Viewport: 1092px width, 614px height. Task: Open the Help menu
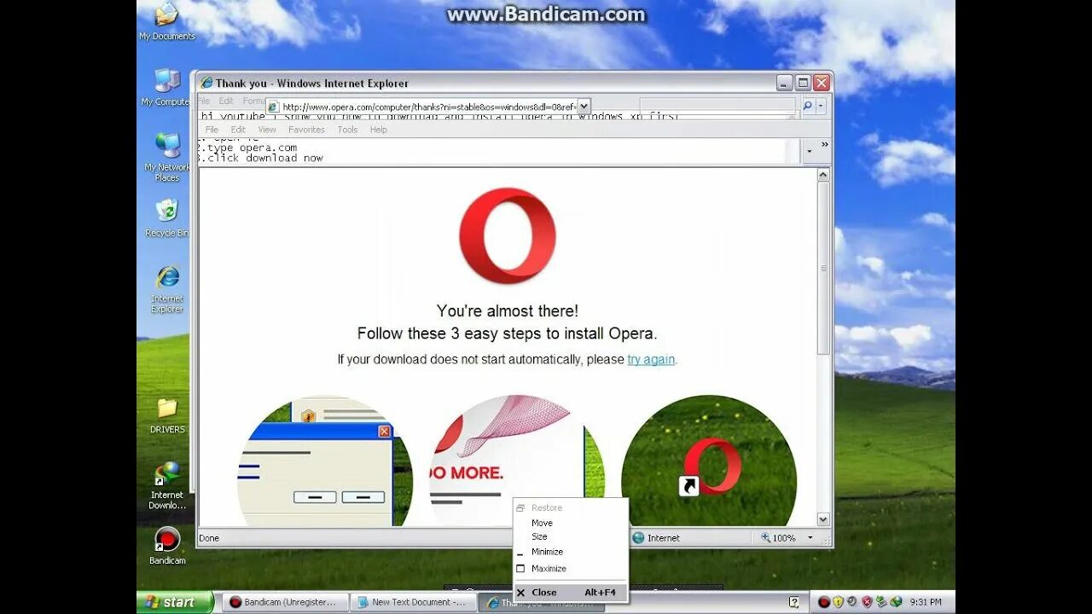(378, 130)
